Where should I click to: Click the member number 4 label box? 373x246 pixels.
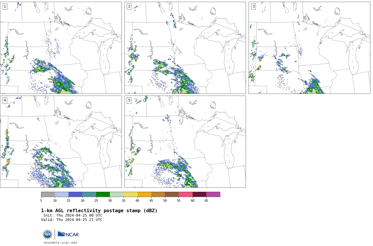pos(5,100)
